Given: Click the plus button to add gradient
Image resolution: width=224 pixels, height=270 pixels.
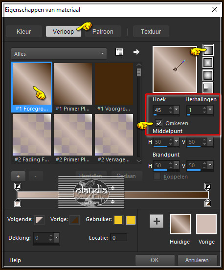Looking at the screenshot, I should click(18, 176).
